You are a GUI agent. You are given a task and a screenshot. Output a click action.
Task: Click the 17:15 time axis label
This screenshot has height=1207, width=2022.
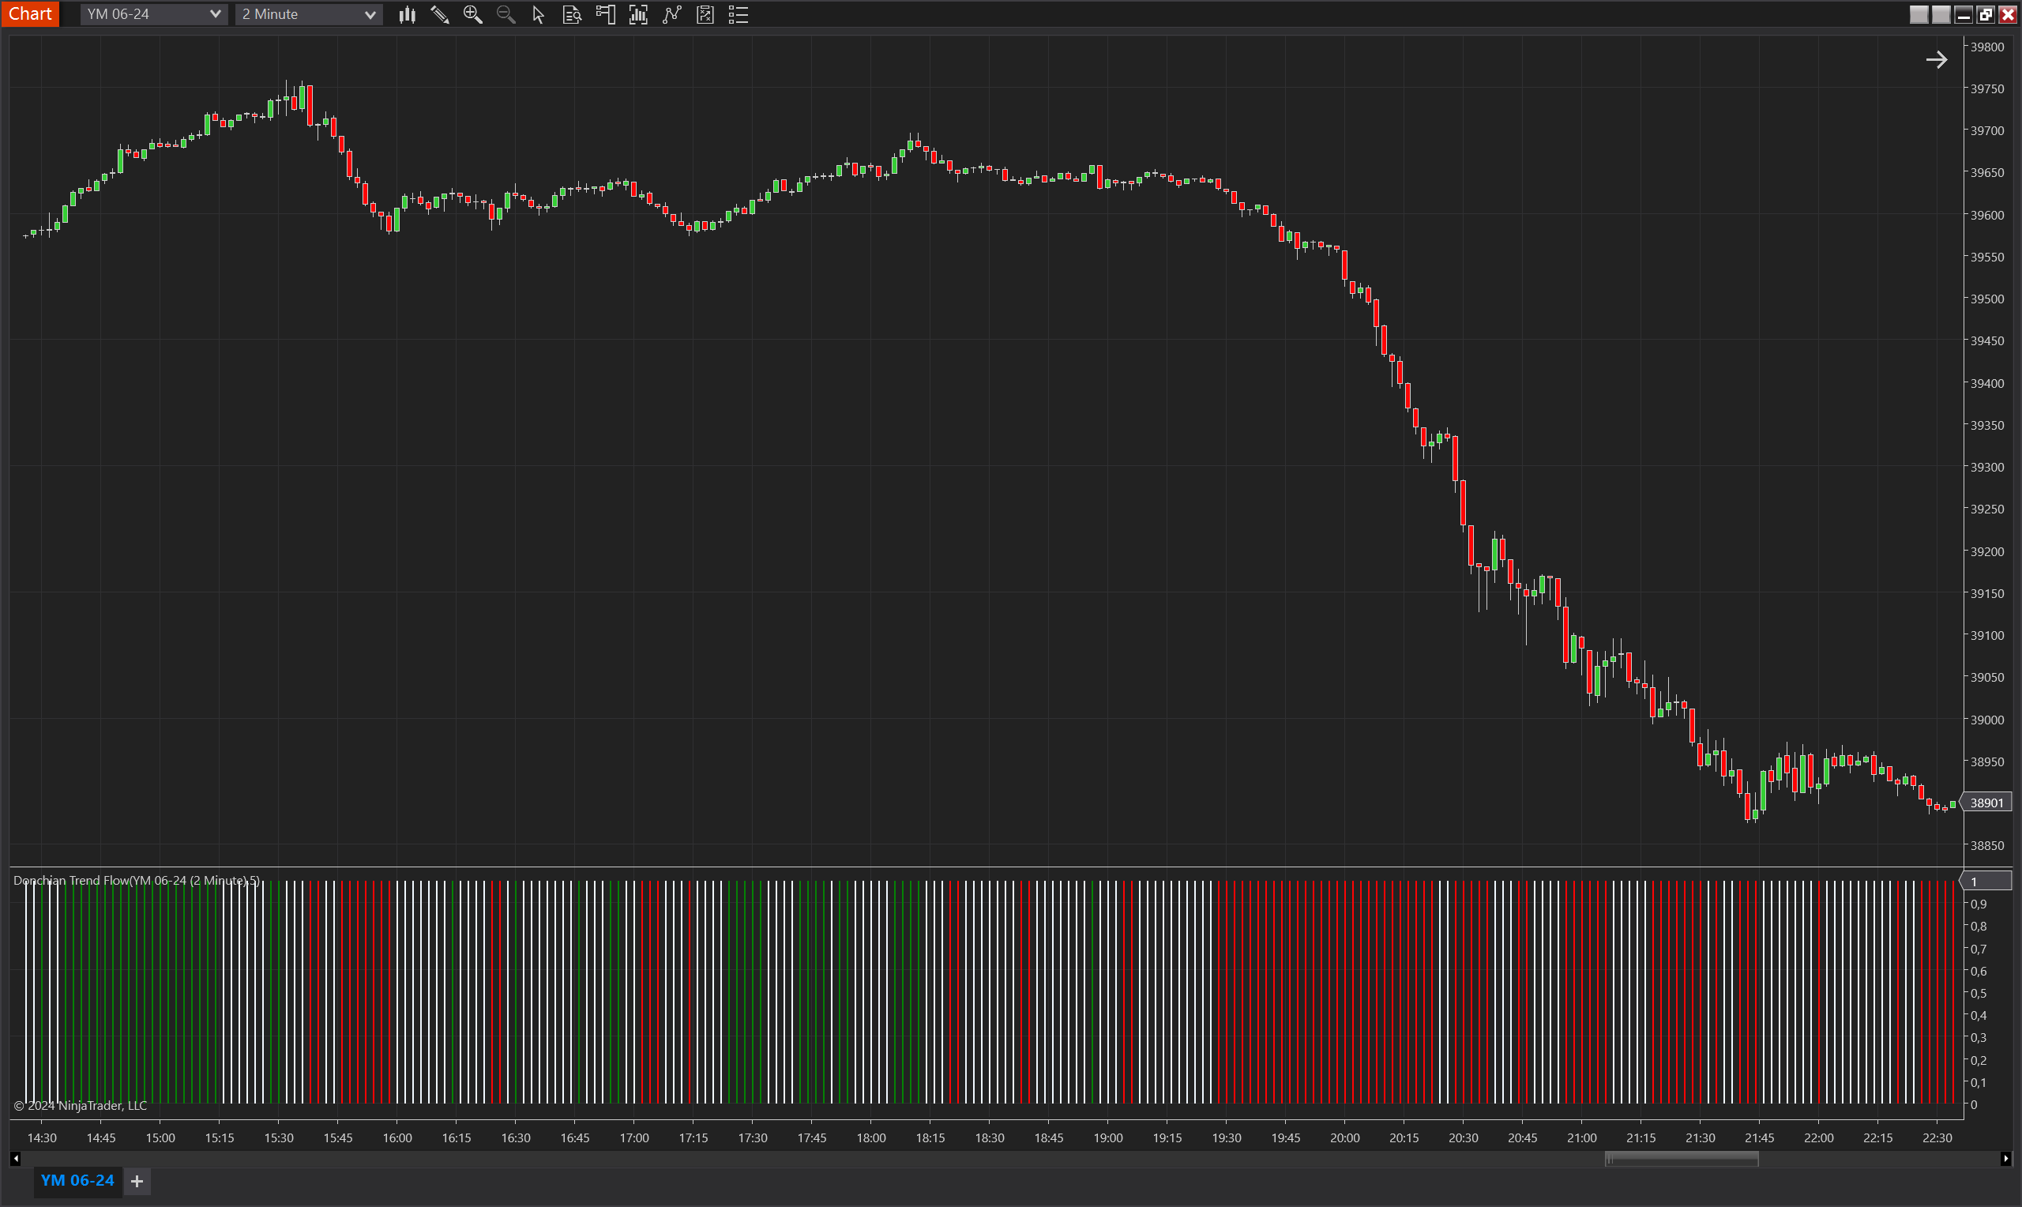click(x=693, y=1137)
